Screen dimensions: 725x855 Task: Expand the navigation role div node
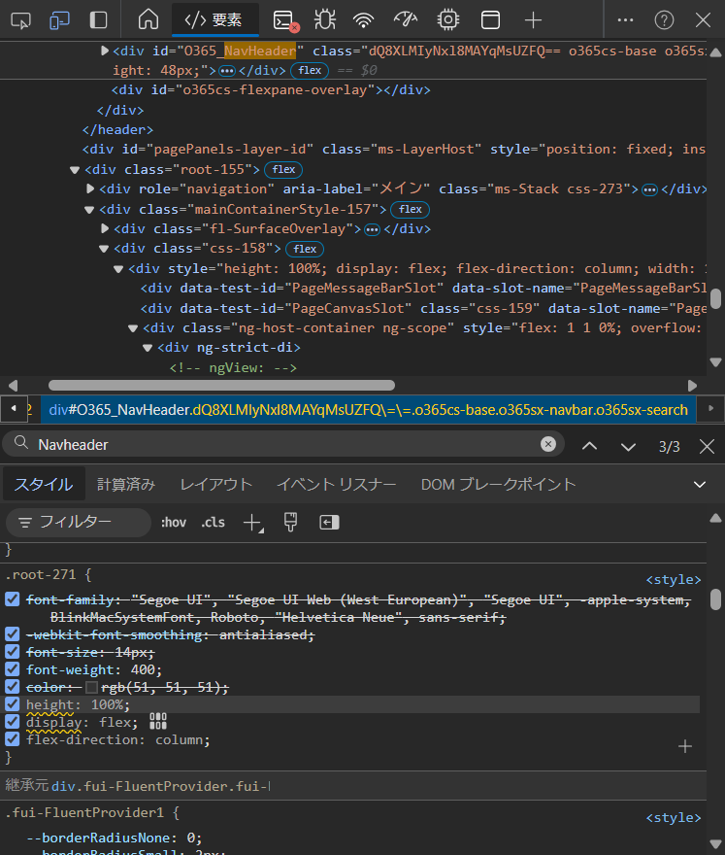[91, 188]
